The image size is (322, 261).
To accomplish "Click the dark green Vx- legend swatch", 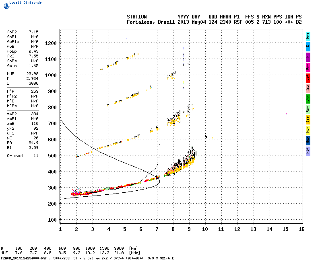I will click(x=308, y=98).
